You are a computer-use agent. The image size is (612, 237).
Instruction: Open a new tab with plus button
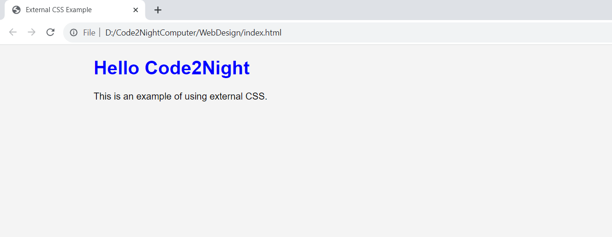(x=158, y=10)
